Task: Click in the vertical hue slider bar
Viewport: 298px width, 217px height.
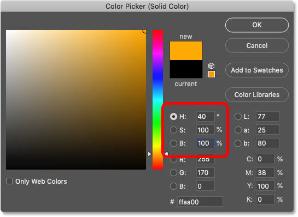Action: pos(157,100)
